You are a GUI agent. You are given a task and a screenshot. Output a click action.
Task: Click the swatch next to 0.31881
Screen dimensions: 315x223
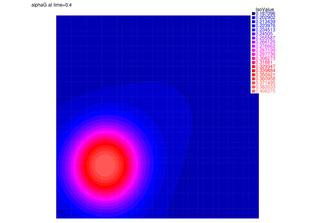[x=254, y=62]
